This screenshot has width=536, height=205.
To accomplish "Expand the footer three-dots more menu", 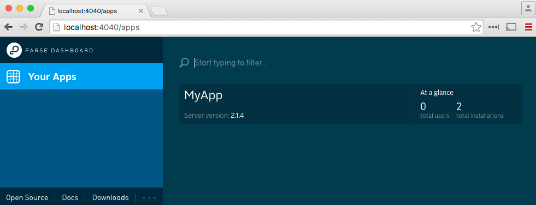I will coord(149,198).
